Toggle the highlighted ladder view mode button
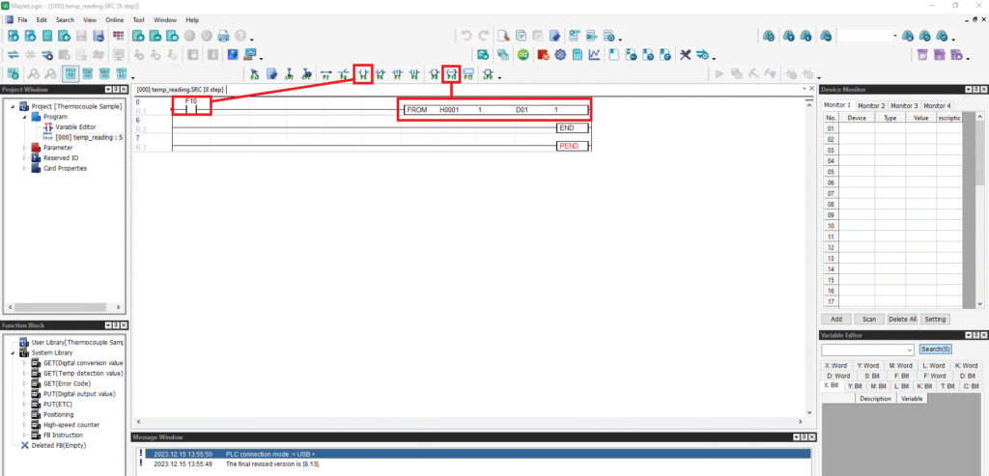989x476 pixels. click(71, 73)
